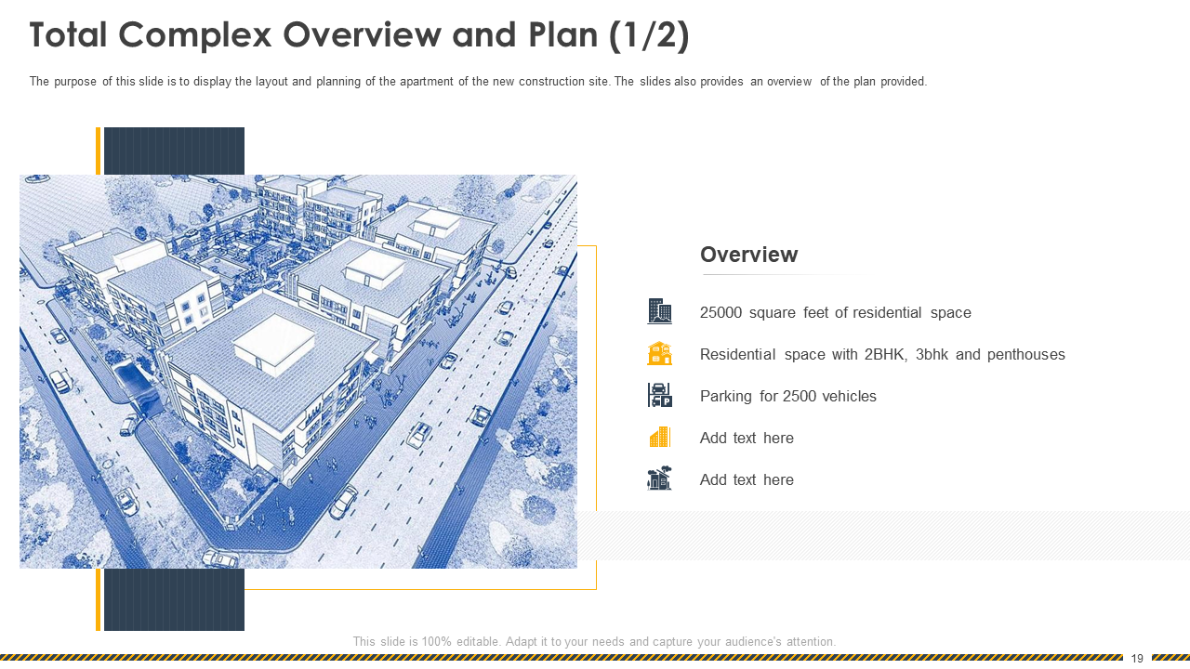Screen dimensions: 1190x669
Task: Click the blueprint apartment complex image
Action: [x=298, y=372]
